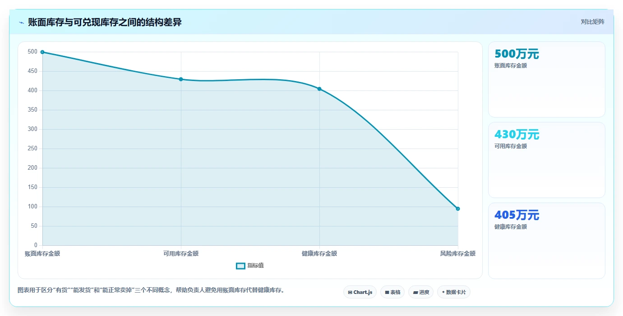Click the 430万元 card value
Screen dimensions: 623x316
coord(517,135)
